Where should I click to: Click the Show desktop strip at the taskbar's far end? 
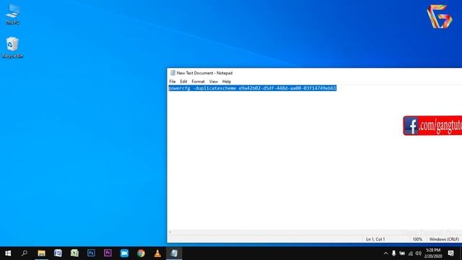461,253
